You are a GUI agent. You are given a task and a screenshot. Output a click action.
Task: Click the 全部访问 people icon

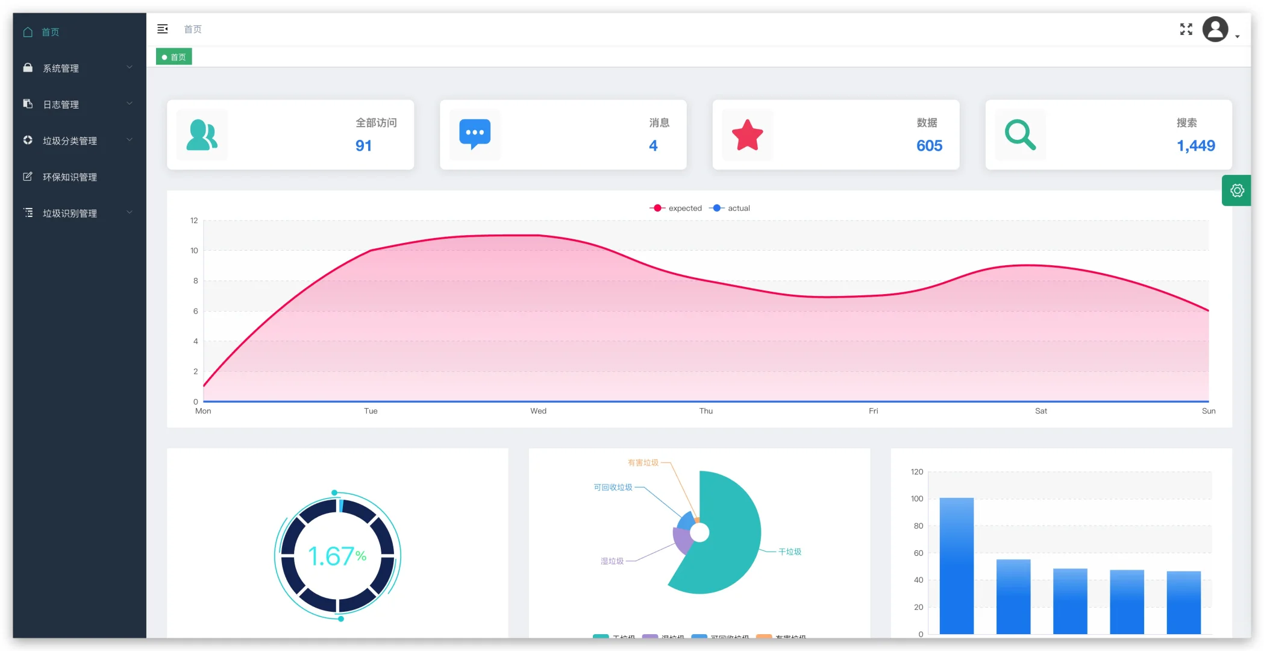202,134
